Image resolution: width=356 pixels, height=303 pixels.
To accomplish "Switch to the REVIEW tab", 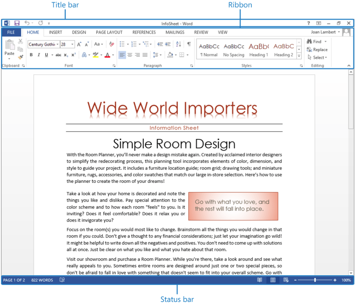I will point(201,32).
